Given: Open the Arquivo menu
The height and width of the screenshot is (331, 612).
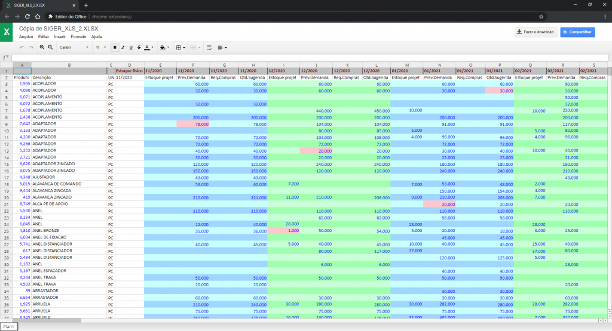Looking at the screenshot, I should (26, 36).
